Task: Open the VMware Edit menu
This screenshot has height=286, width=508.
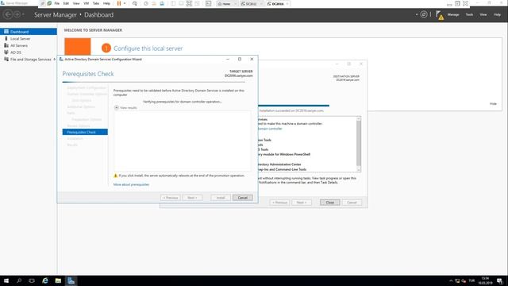Action: pos(66,3)
